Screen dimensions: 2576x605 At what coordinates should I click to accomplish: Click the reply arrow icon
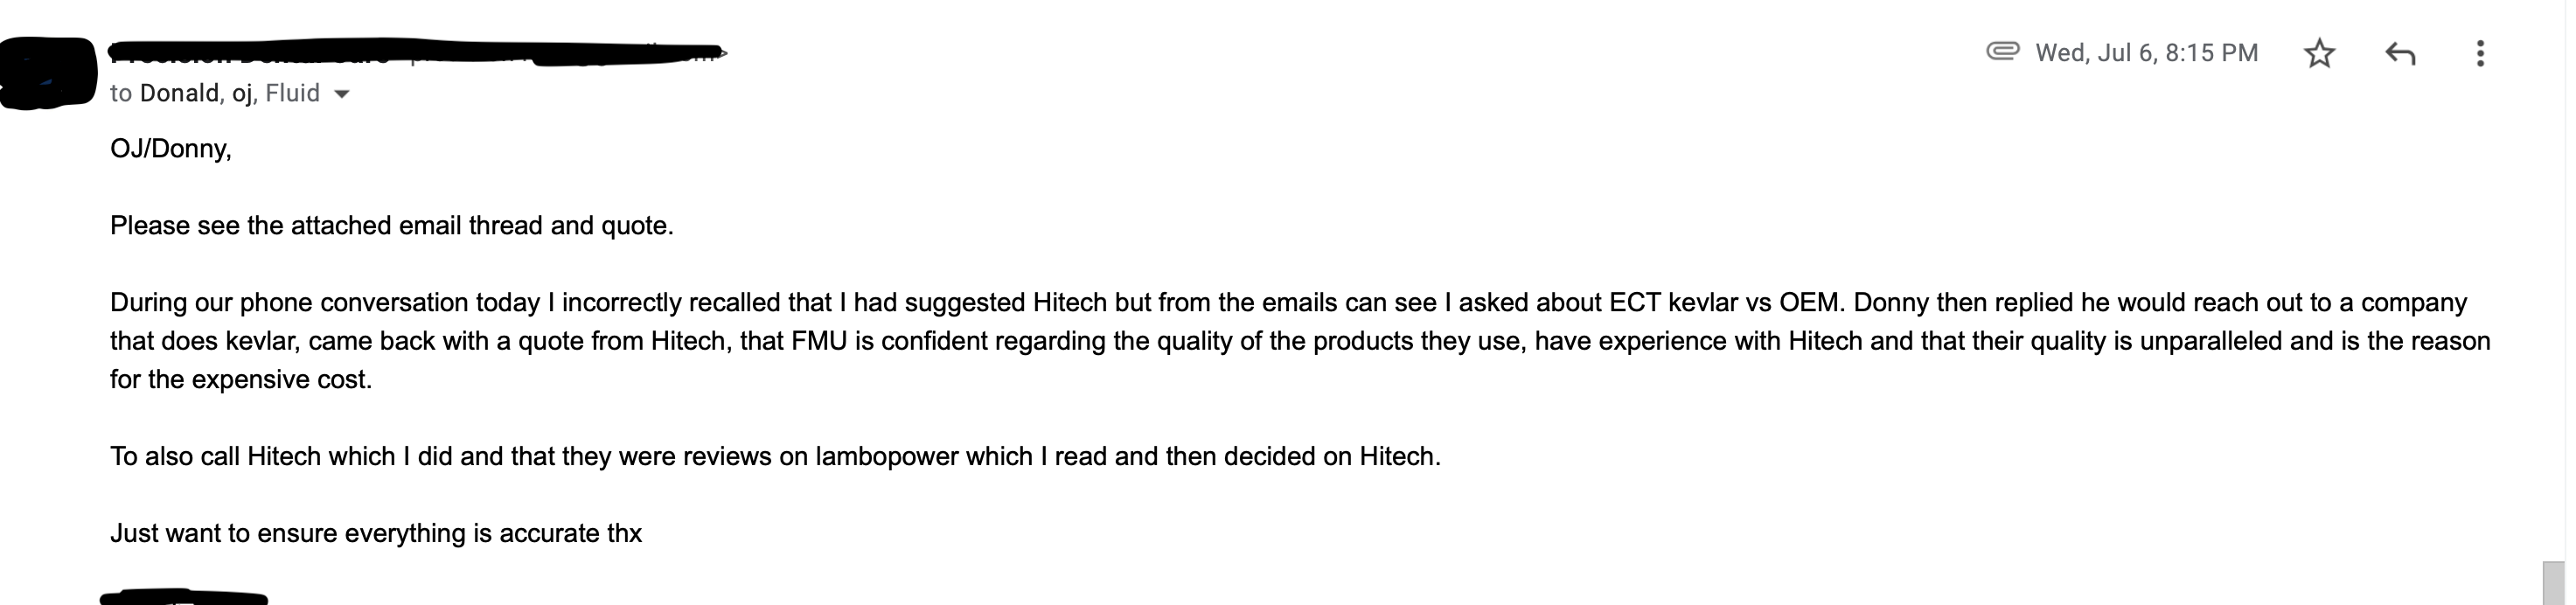pos(2400,53)
